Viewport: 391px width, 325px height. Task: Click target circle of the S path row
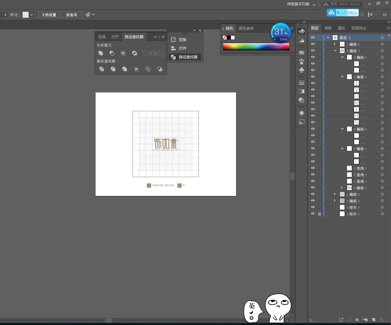(x=382, y=123)
